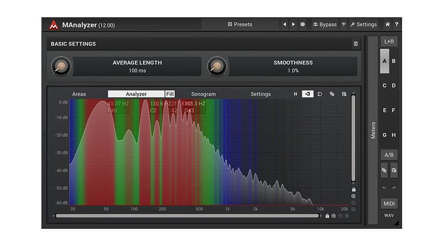The image size is (444, 246).
Task: Pause the analyzer display
Action: (296, 94)
